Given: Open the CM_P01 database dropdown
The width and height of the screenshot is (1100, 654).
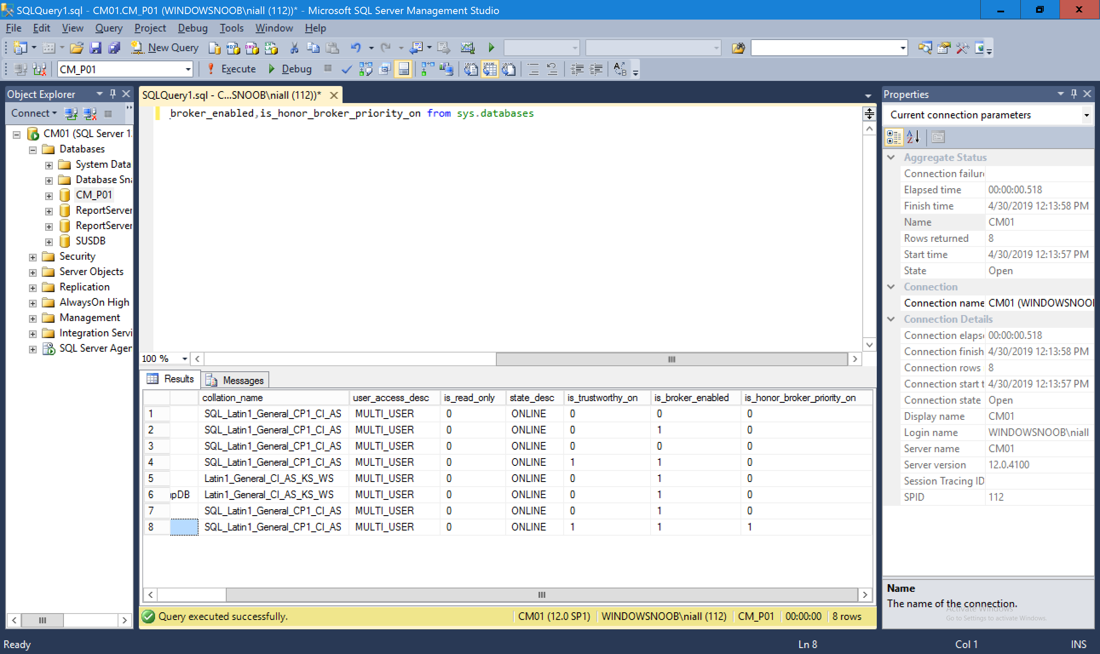Looking at the screenshot, I should [188, 69].
